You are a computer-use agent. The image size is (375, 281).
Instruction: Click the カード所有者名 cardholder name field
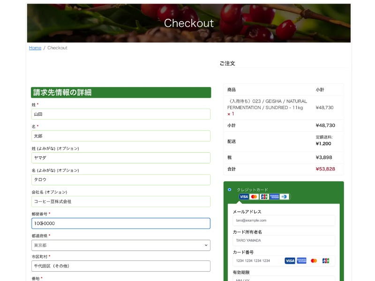(x=284, y=240)
